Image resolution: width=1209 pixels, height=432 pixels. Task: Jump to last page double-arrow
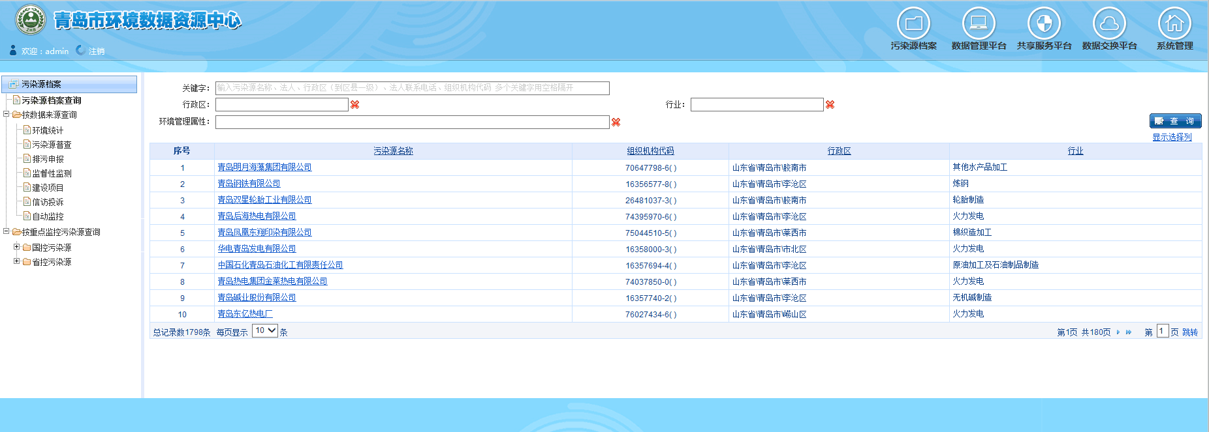coord(1129,332)
